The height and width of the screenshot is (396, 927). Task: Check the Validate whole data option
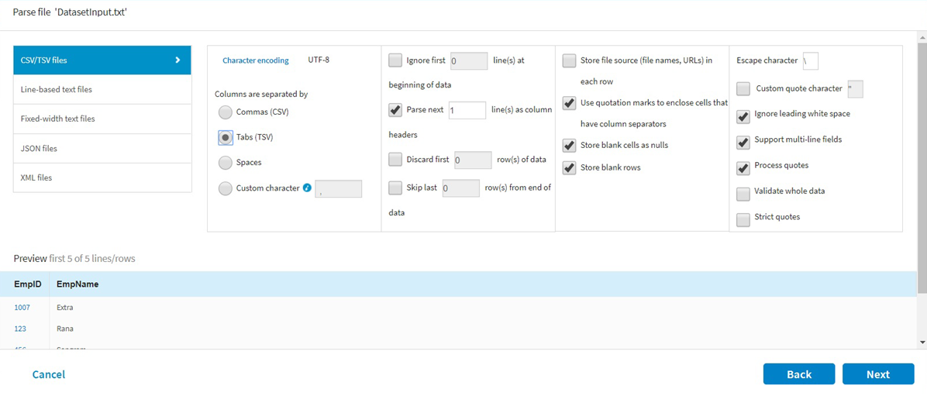point(743,191)
